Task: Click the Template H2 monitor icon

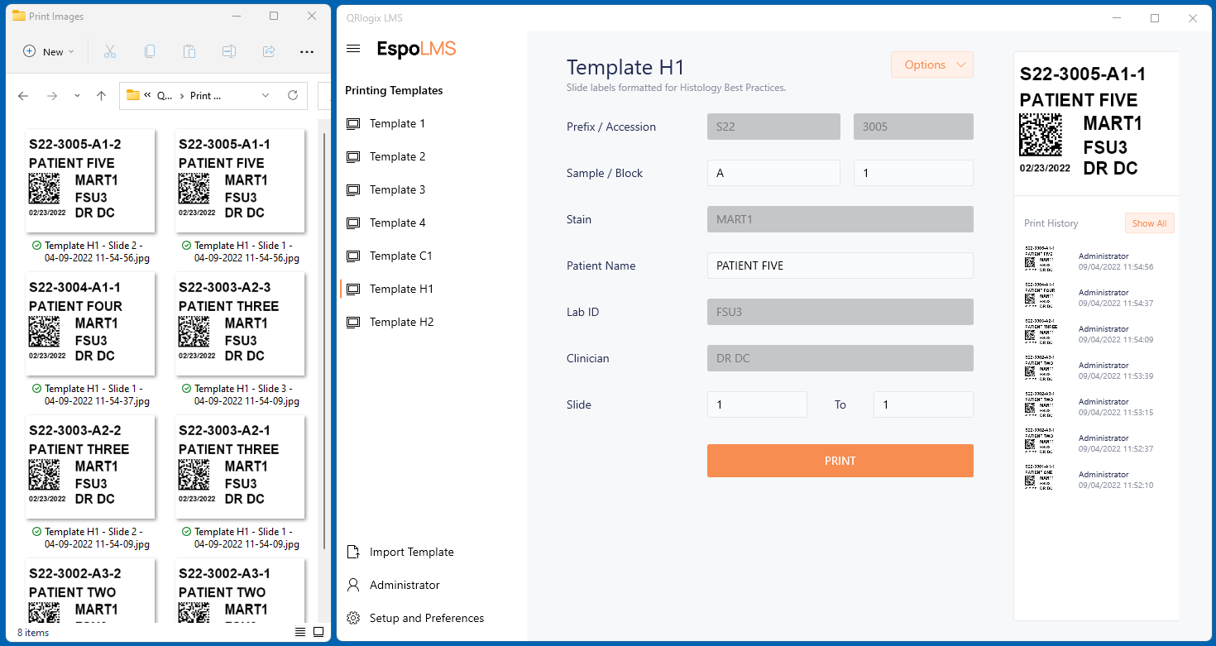Action: point(353,322)
